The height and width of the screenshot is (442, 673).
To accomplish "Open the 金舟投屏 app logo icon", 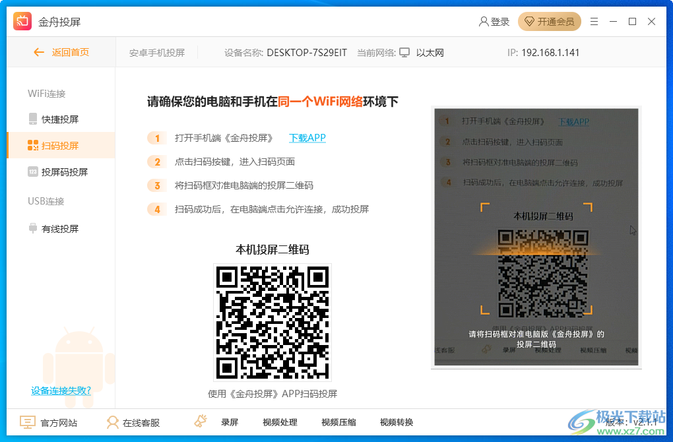I will click(22, 20).
